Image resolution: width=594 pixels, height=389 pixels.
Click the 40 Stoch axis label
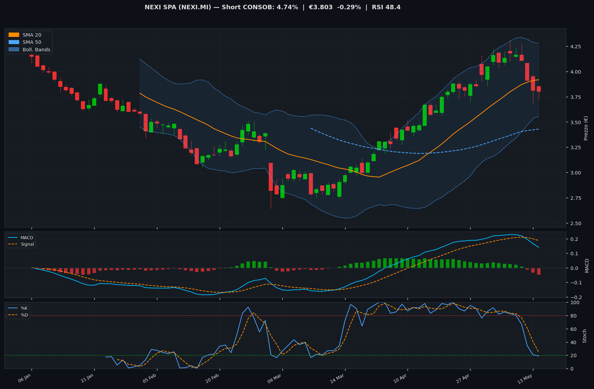pos(573,342)
